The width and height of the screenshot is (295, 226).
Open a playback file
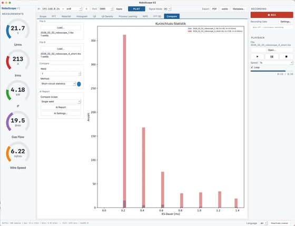(272, 50)
